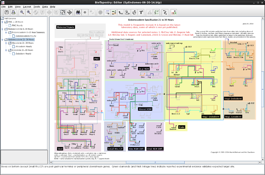Click the zoom-to-fit-model toolbar icon

(x=63, y=12)
